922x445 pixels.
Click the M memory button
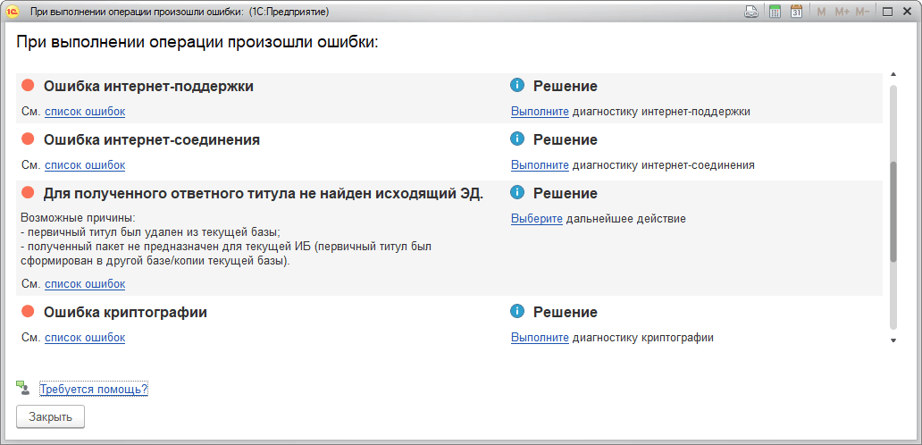(x=822, y=12)
